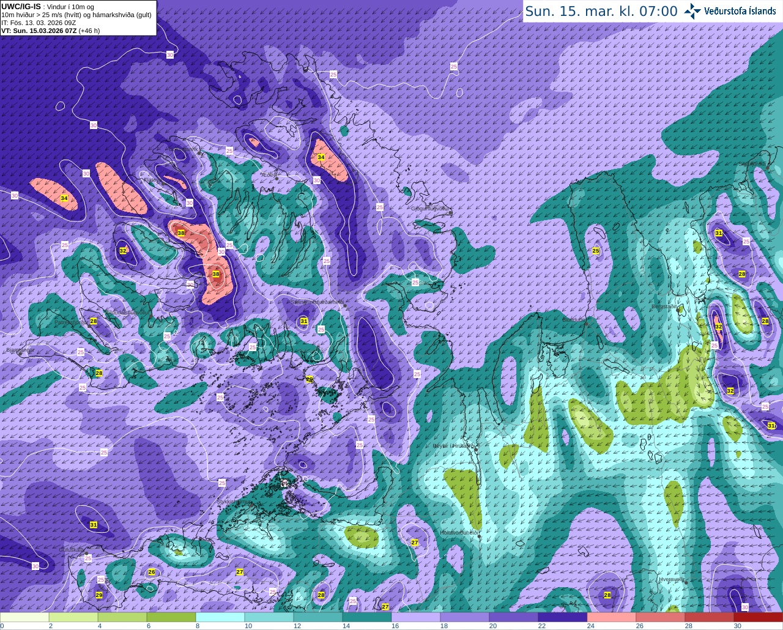Click the yellow 31 gust marker by Steingrímsfjarðarheiði
This screenshot has height=630, width=783.
304,321
